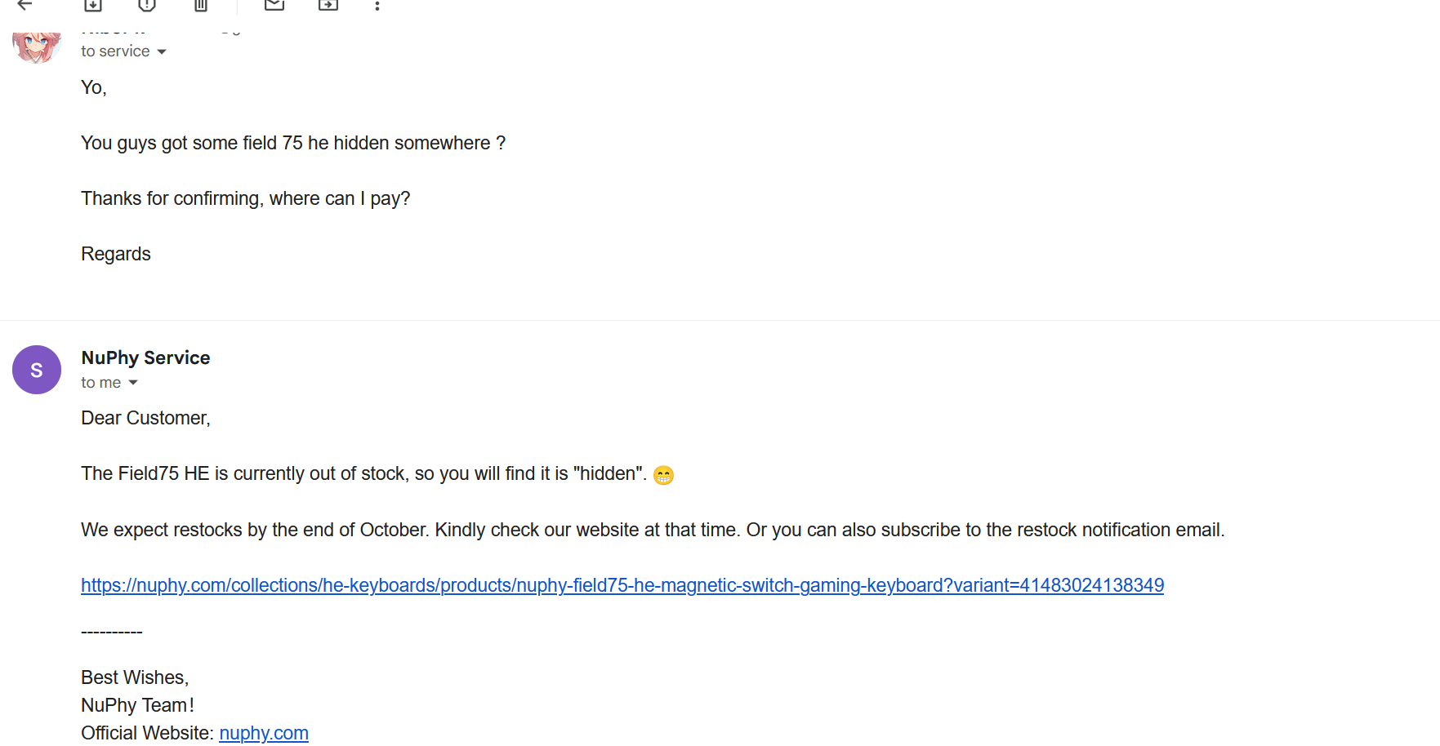Image resolution: width=1440 pixels, height=746 pixels.
Task: Click the 'Dear Customer' greeting text
Action: (145, 418)
